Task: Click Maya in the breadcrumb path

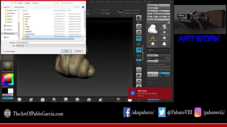Action: click(x=20, y=3)
